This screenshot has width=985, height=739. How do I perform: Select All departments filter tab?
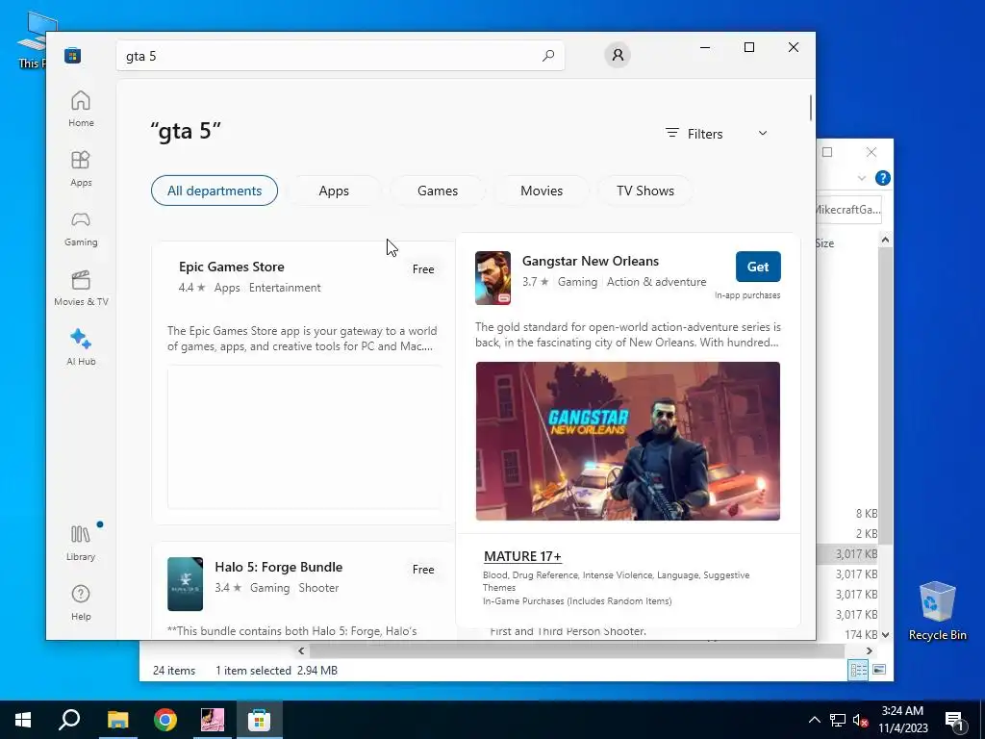pyautogui.click(x=215, y=191)
